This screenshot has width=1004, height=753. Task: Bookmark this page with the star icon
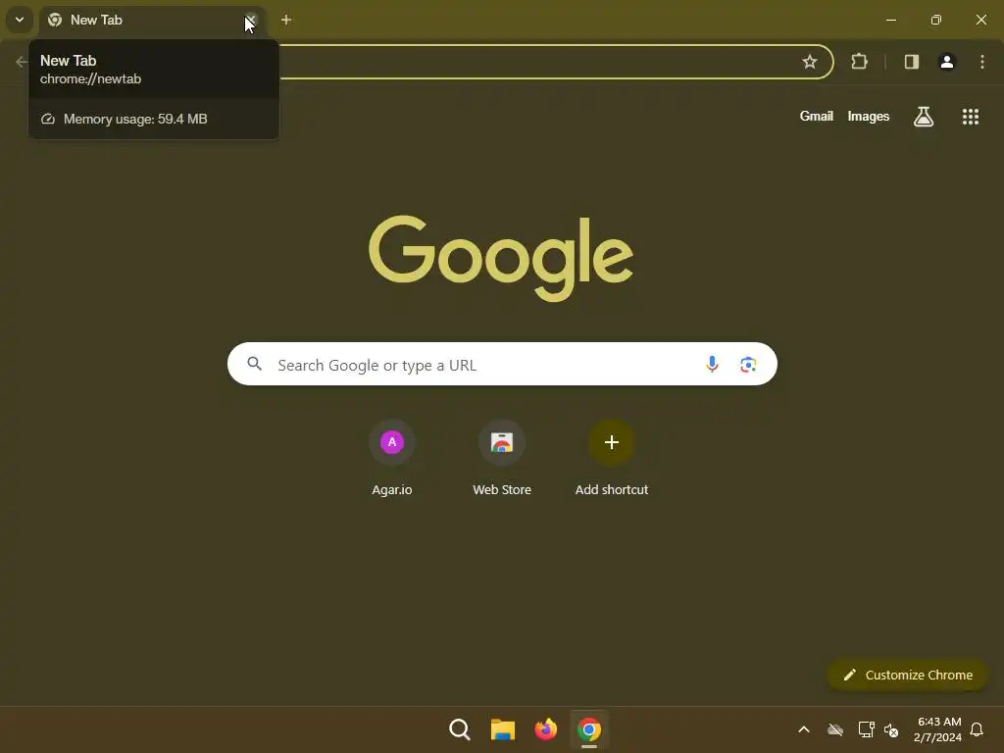[x=809, y=62]
